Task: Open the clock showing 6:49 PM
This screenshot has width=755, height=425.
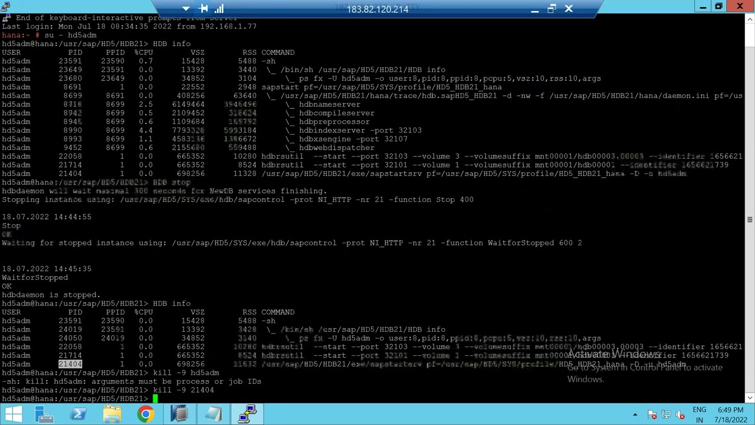Action: (731, 414)
